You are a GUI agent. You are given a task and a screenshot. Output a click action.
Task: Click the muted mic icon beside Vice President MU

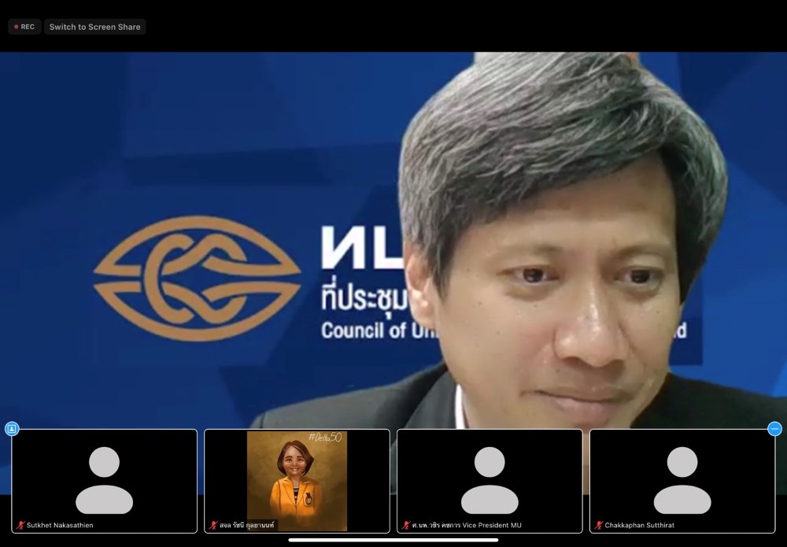click(x=406, y=525)
